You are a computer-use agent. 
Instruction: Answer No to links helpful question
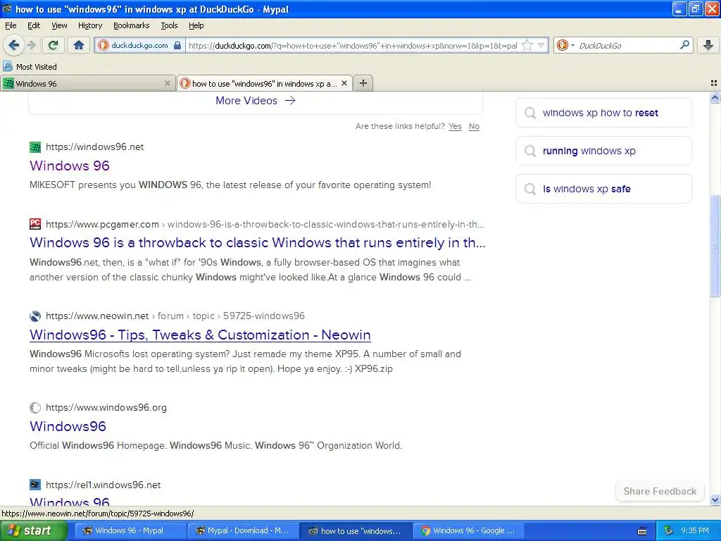pos(474,126)
